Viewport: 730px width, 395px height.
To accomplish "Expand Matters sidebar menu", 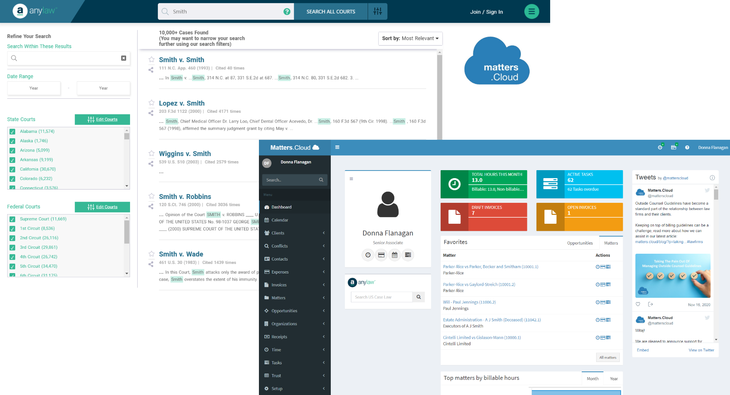I will pyautogui.click(x=295, y=298).
